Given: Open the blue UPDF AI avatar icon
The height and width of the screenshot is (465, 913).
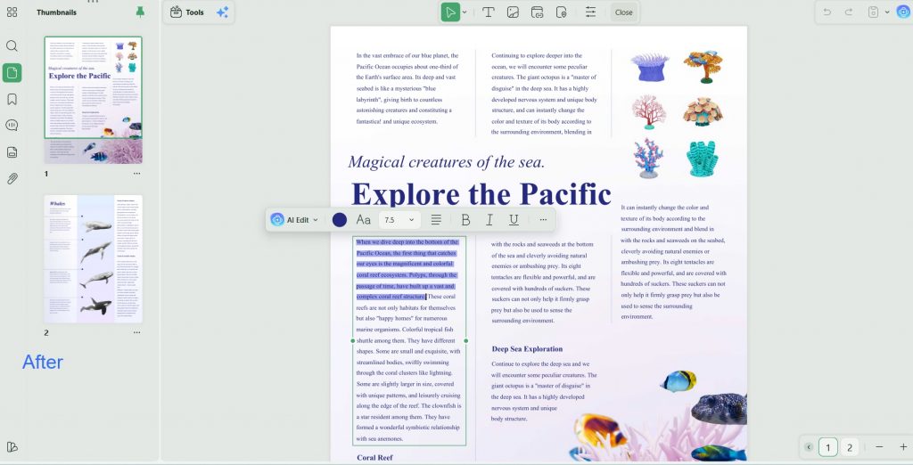Looking at the screenshot, I should coord(904,12).
